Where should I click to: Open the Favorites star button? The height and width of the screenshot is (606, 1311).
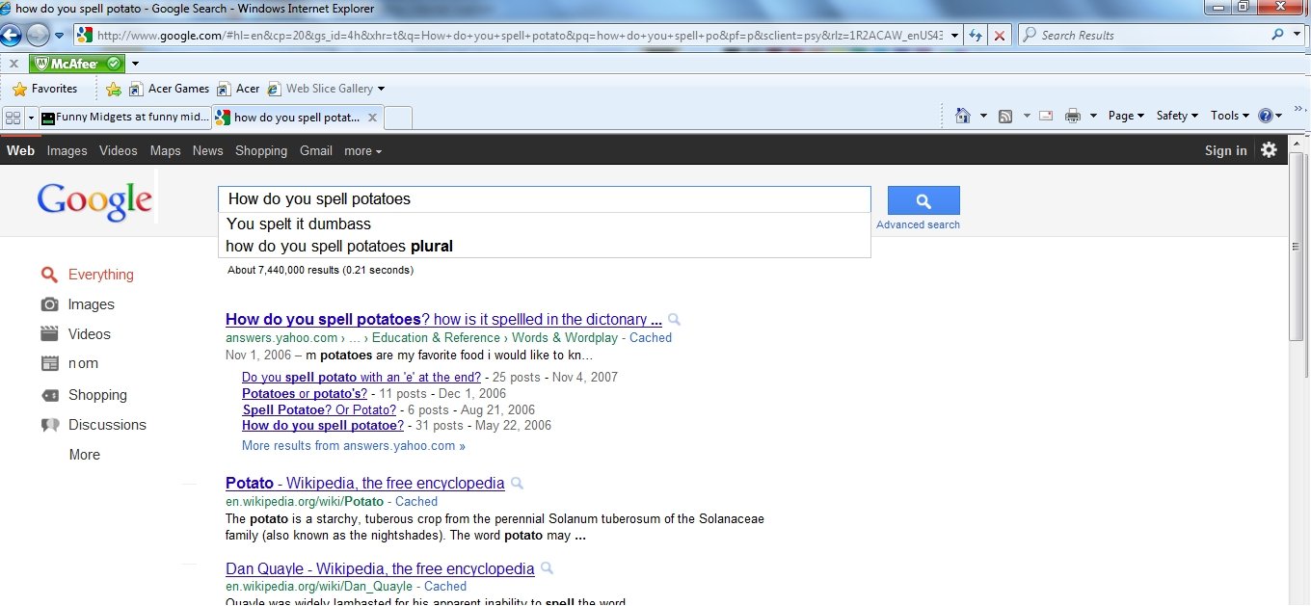pos(44,89)
